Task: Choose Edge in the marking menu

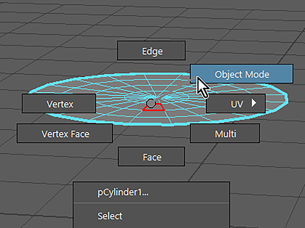Action: [152, 51]
